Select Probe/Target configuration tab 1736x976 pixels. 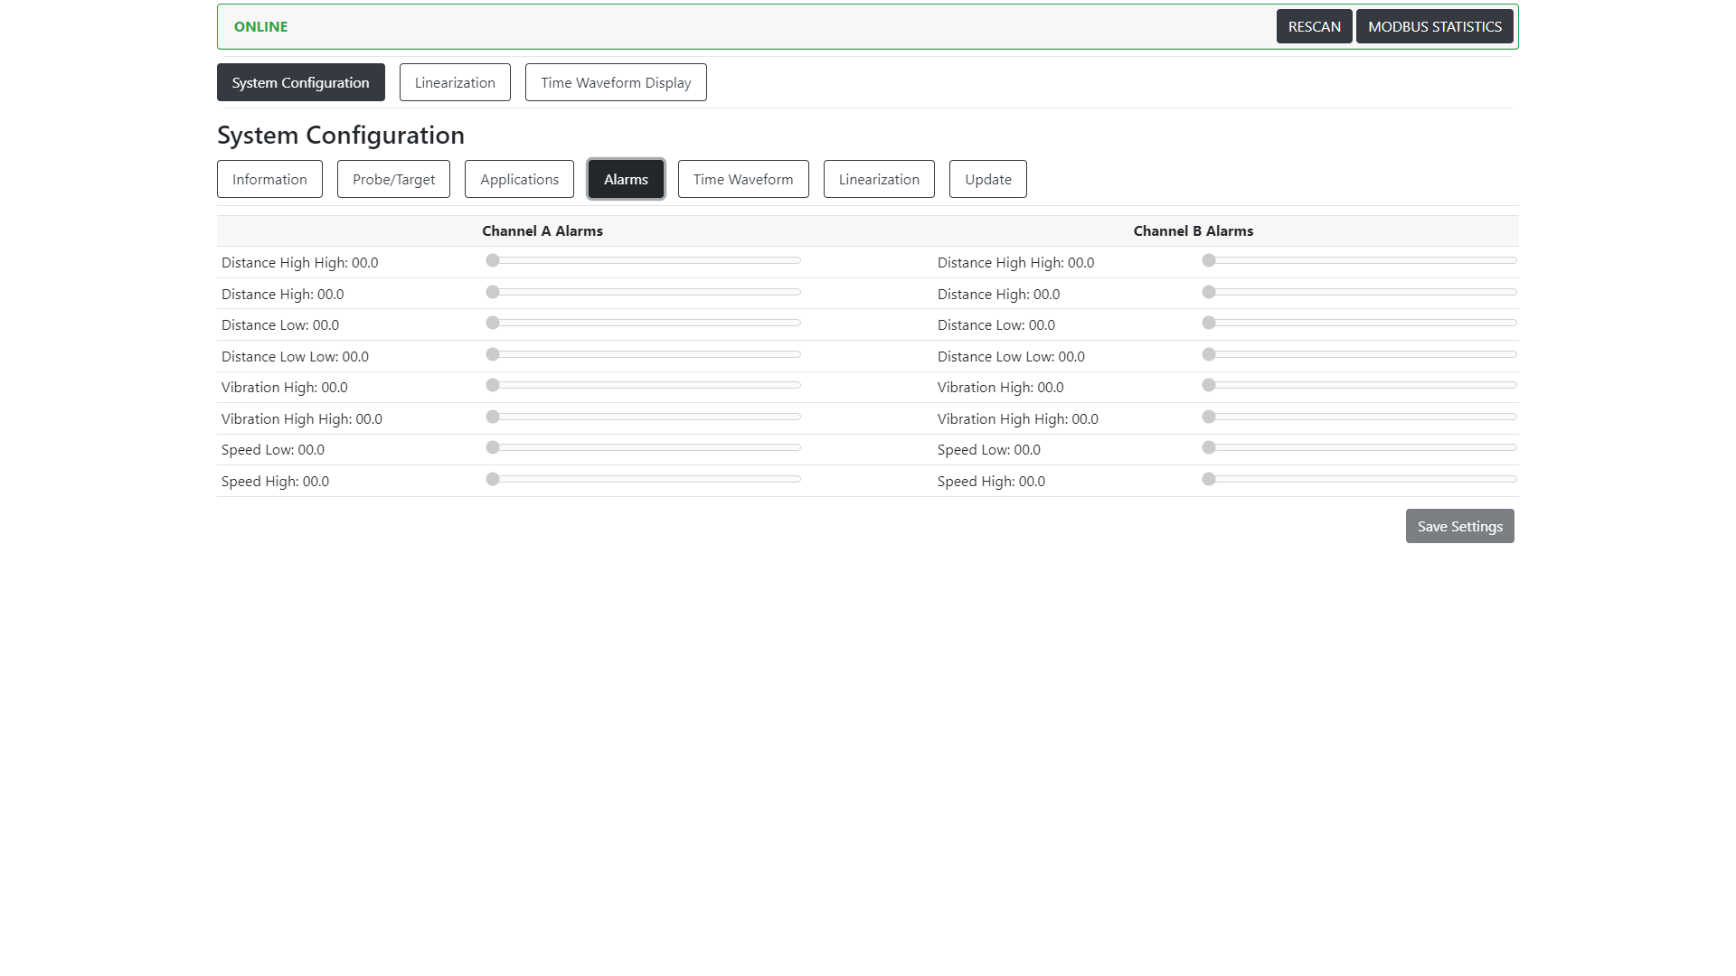393,179
